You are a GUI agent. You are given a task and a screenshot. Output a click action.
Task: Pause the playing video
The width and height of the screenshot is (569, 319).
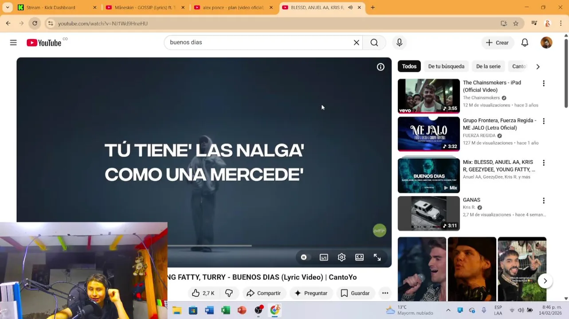coord(304,257)
